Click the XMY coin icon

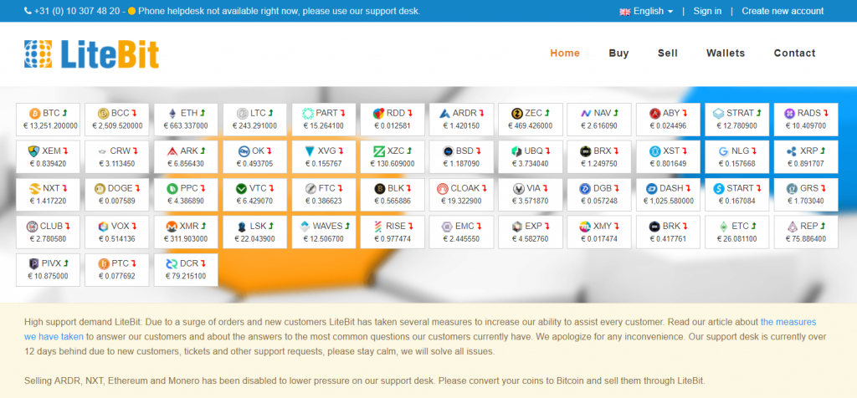pyautogui.click(x=585, y=226)
